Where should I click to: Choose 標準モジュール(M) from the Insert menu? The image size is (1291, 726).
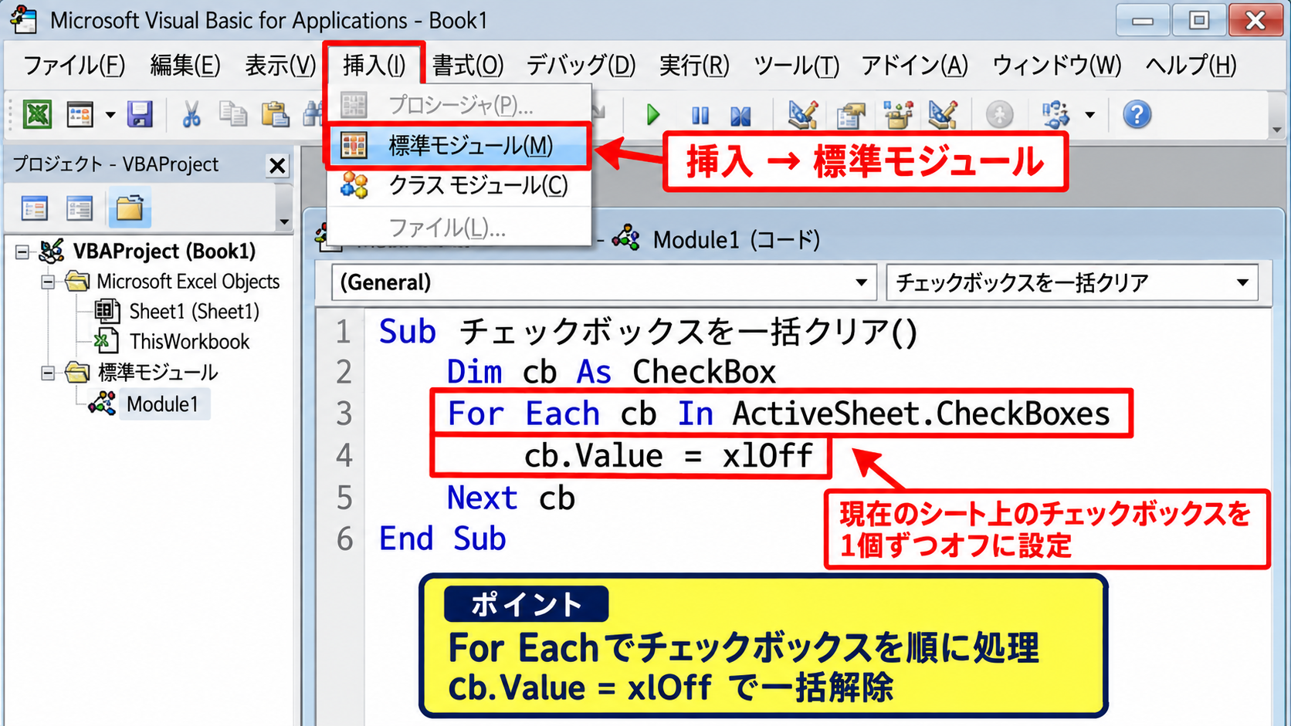(459, 145)
